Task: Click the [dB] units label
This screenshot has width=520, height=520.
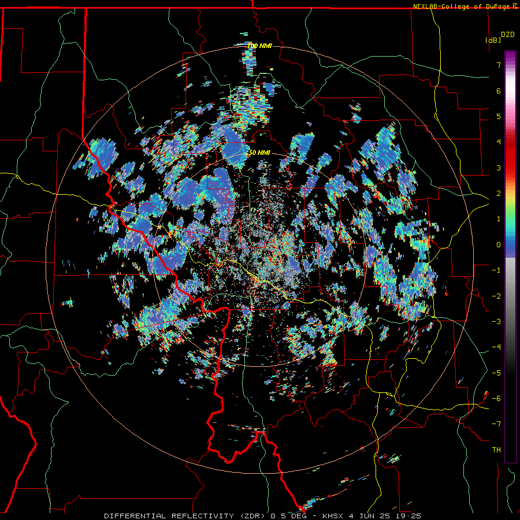Action: (493, 40)
